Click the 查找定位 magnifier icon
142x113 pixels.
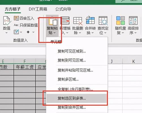coord(103,21)
